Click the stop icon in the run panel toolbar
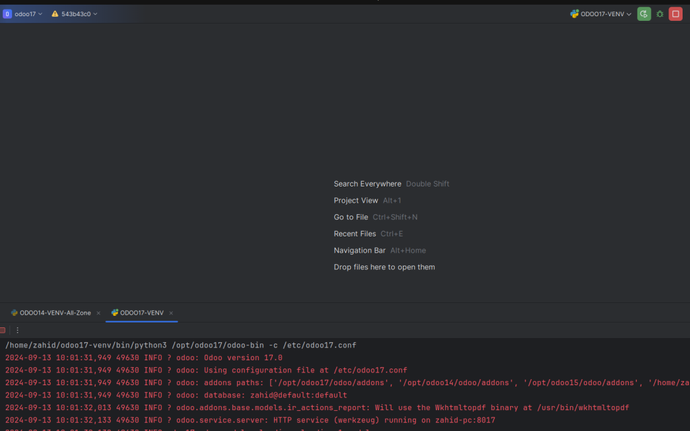Image resolution: width=690 pixels, height=431 pixels. tap(3, 330)
